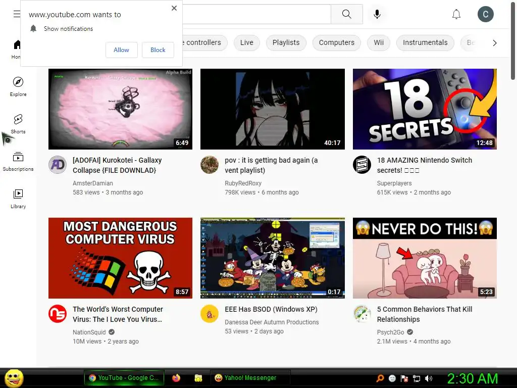Viewport: 517px width, 388px height.
Task: Open the folder icon in taskbar
Action: (198, 378)
